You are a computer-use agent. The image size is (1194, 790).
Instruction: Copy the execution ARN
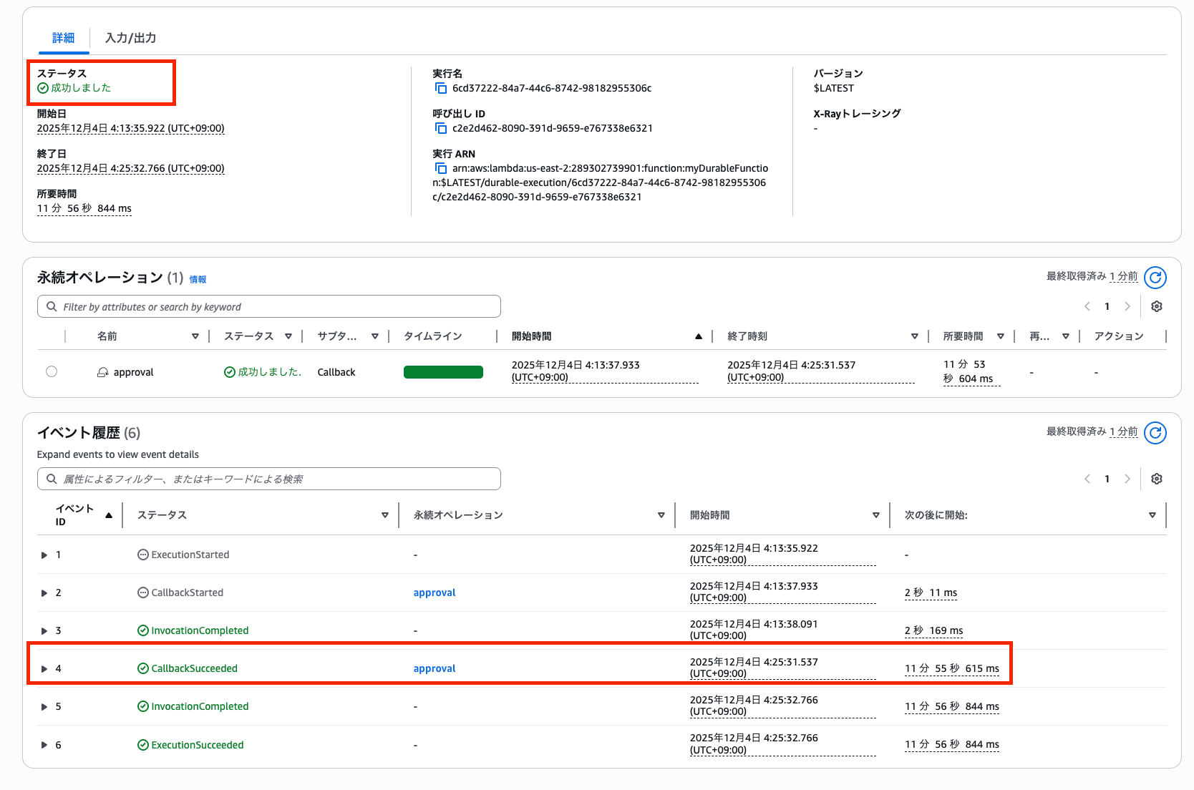[x=441, y=168]
